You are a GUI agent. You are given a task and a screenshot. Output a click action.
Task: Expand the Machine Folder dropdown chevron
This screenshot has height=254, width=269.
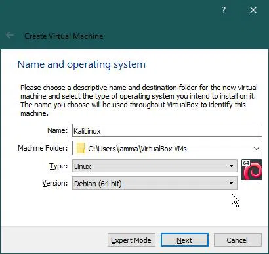(x=257, y=149)
